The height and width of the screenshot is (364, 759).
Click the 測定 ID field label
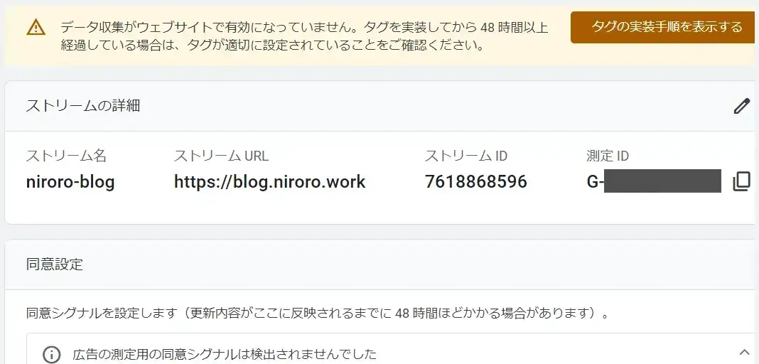(608, 156)
